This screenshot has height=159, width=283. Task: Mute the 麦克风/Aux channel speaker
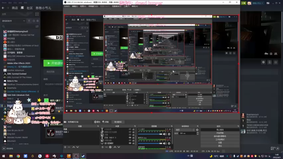click(164, 143)
